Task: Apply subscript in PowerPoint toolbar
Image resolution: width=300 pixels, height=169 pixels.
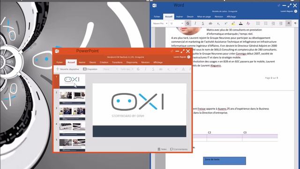Action: point(168,69)
